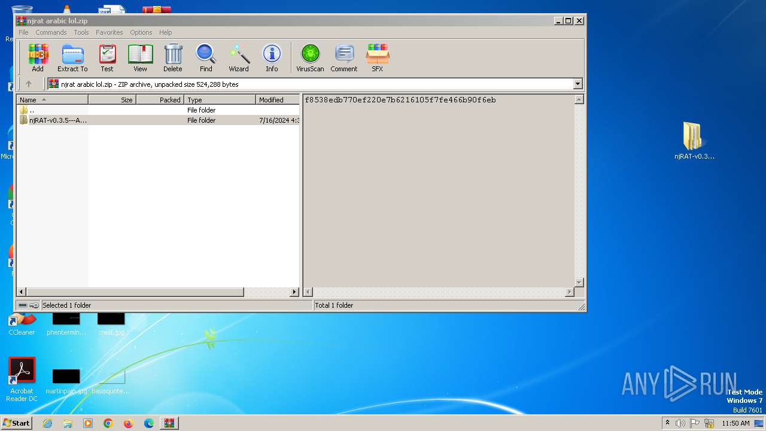This screenshot has height=431, width=766.
Task: Select the njRAT-v0.3.5 folder row
Action: 159,120
